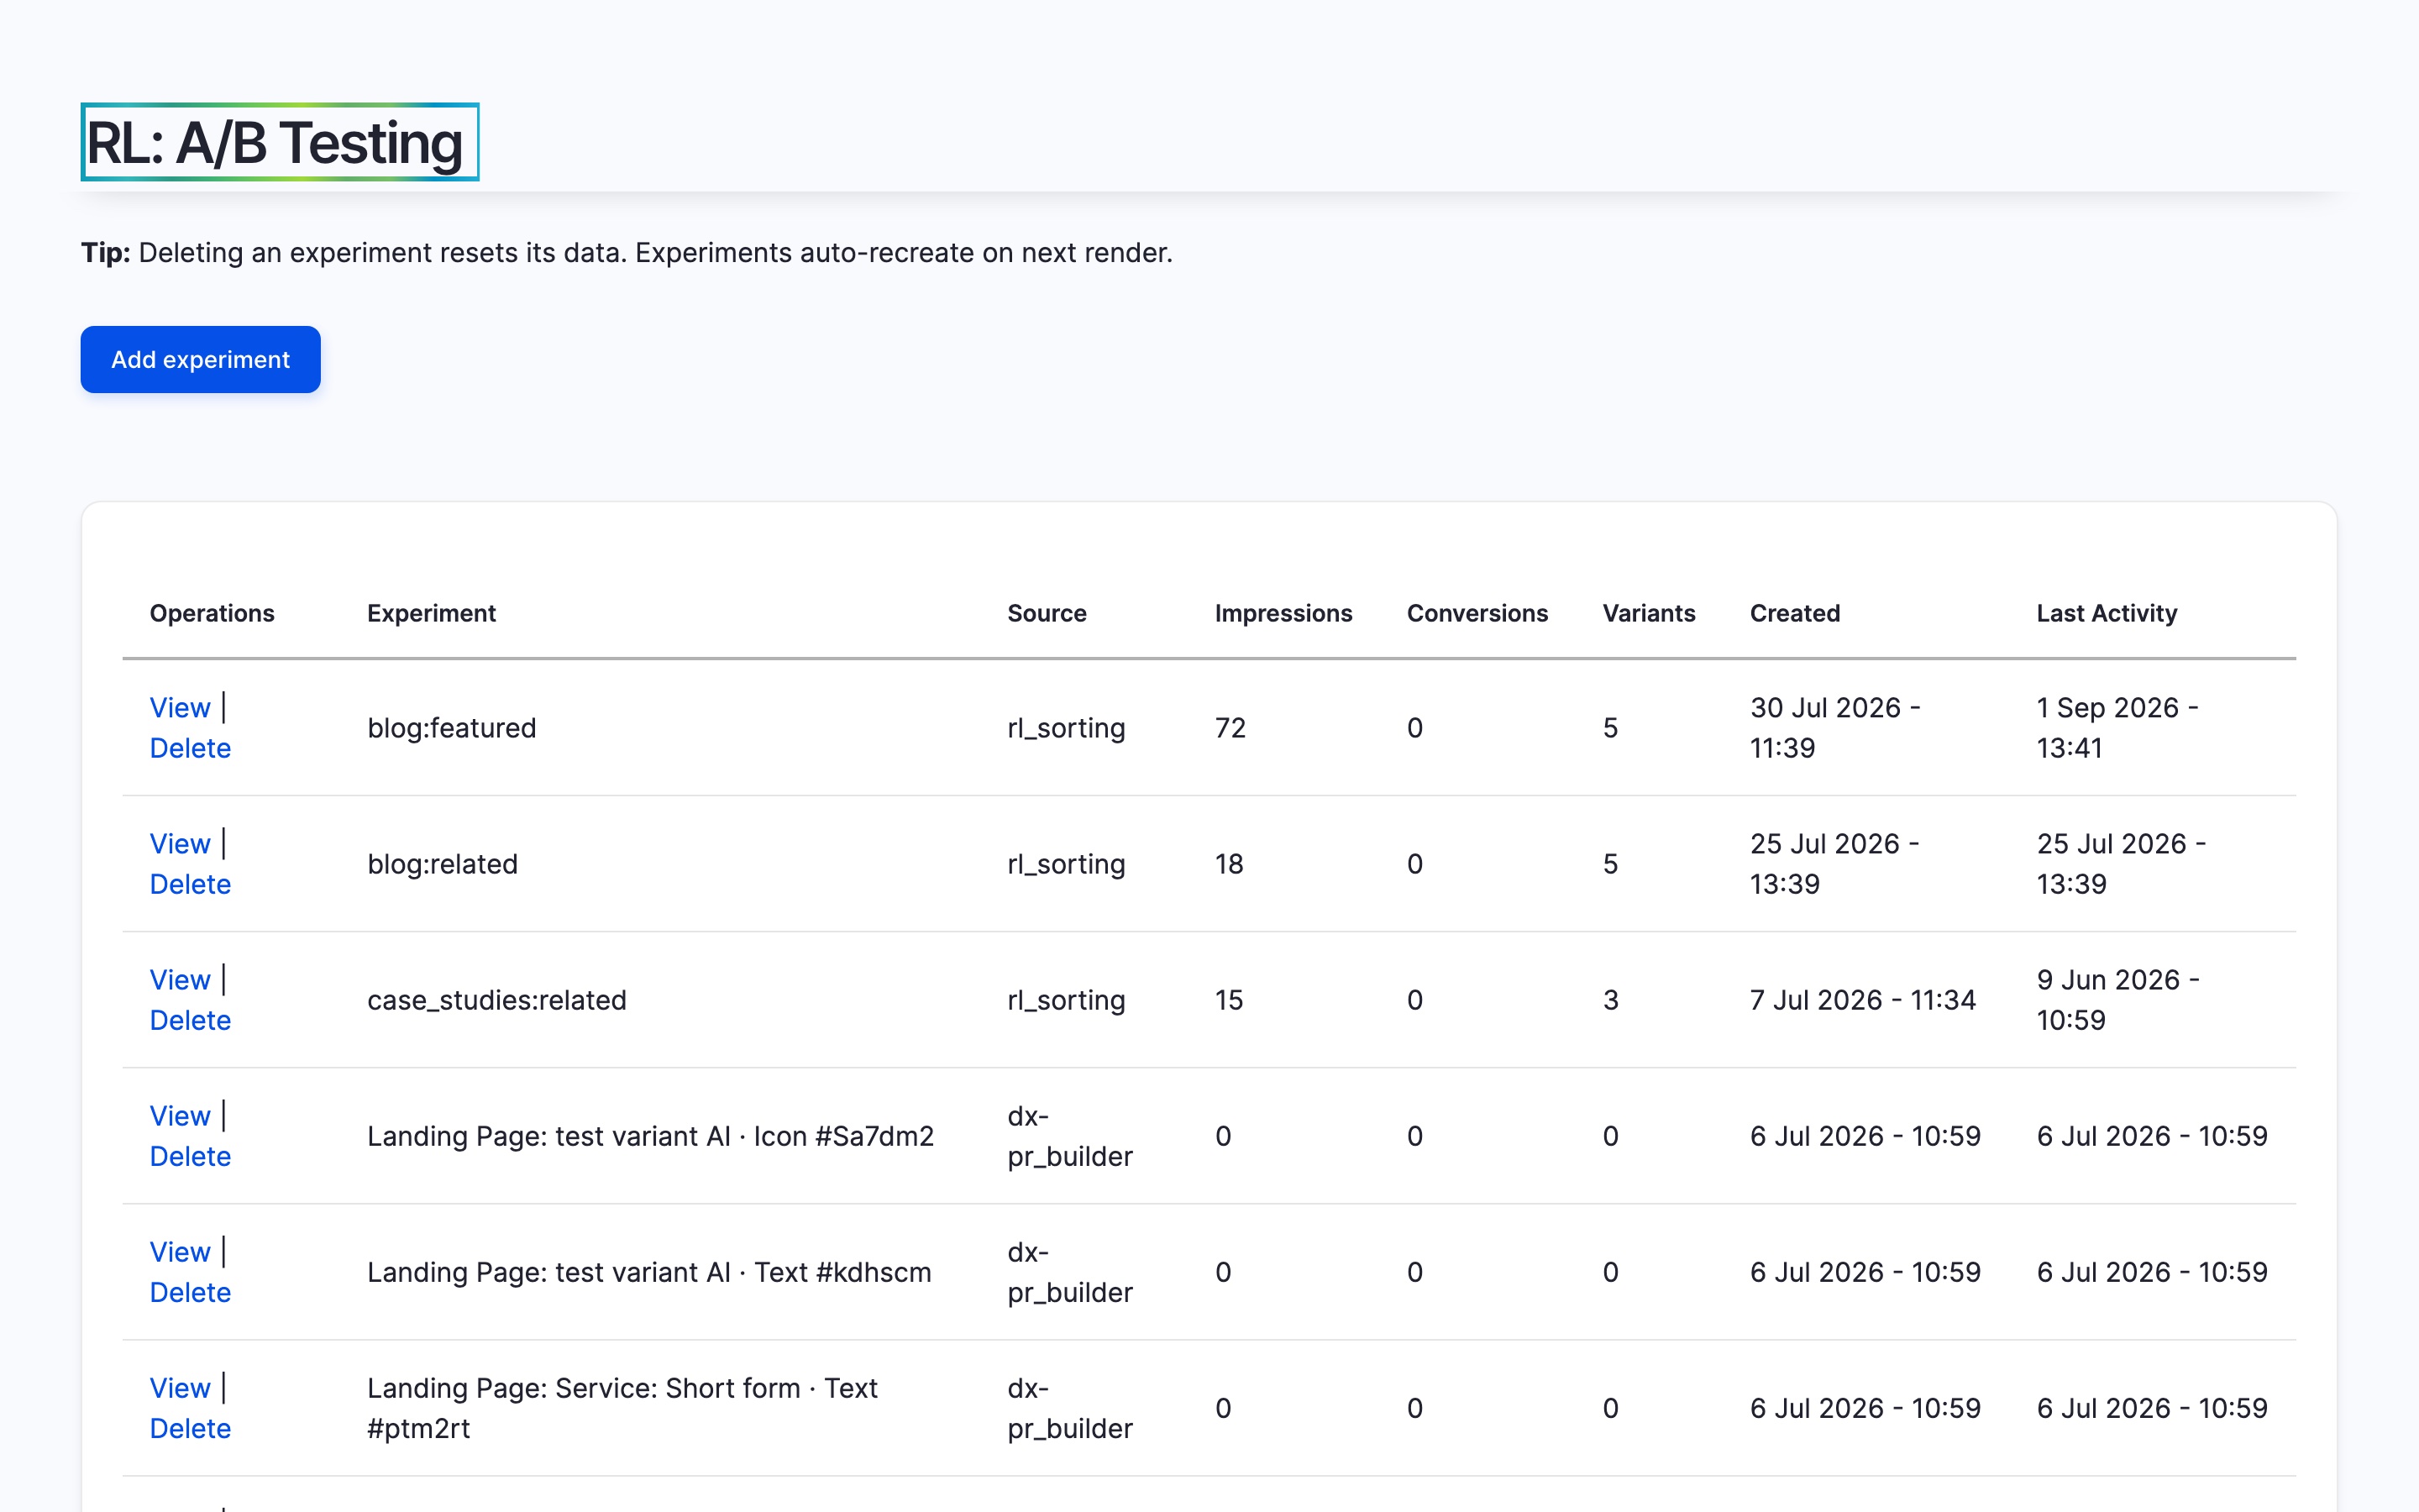Click the Conversions column header

click(1477, 613)
